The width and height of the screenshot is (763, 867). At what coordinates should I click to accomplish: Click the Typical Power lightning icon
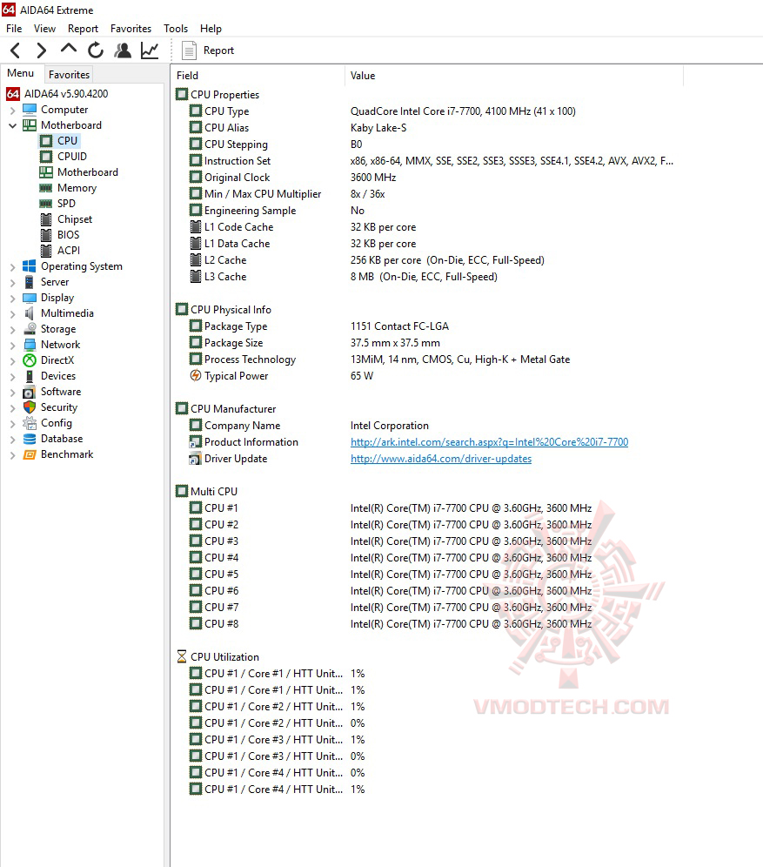tap(196, 375)
